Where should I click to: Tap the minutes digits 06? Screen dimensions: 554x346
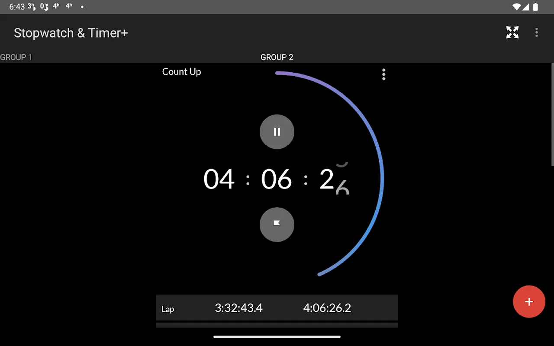click(x=277, y=179)
